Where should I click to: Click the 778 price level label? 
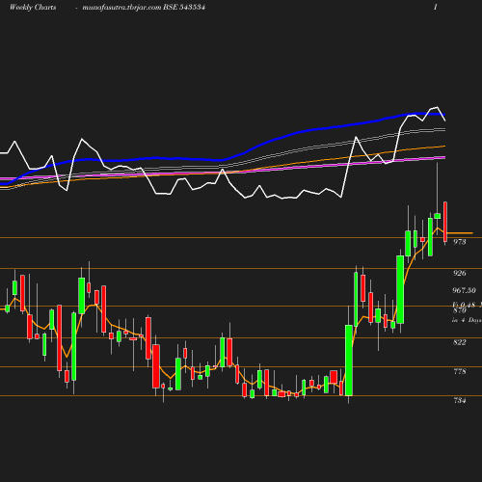[460, 371]
